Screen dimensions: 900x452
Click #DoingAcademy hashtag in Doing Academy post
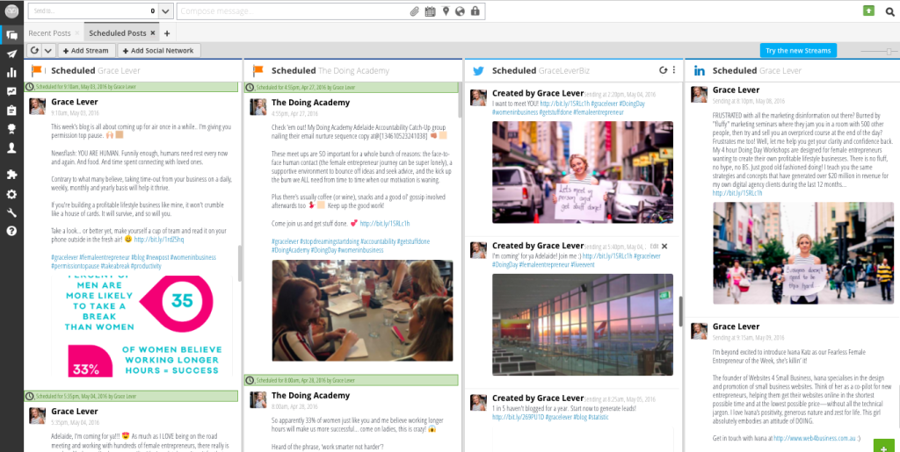point(290,250)
